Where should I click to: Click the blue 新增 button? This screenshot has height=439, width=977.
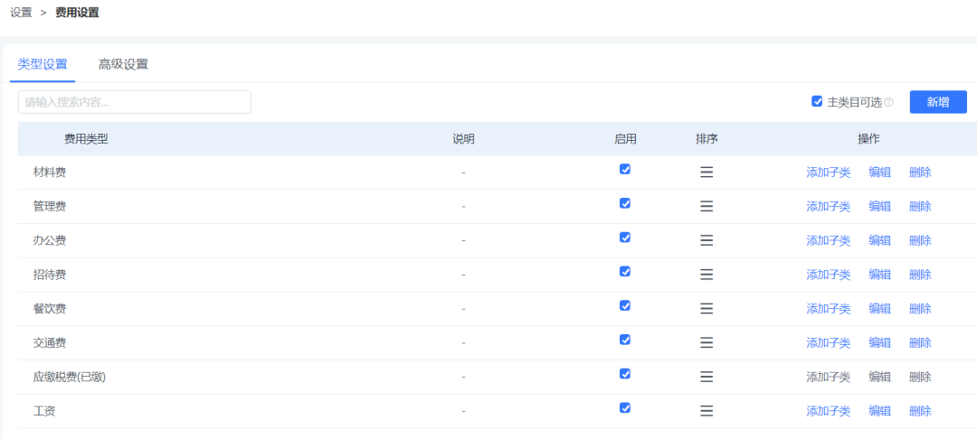pos(938,102)
